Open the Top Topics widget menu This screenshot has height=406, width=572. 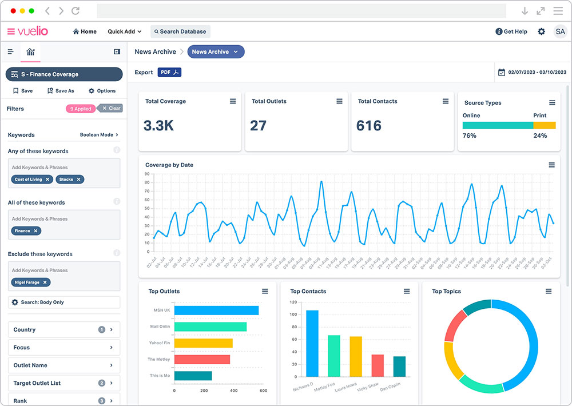[549, 291]
